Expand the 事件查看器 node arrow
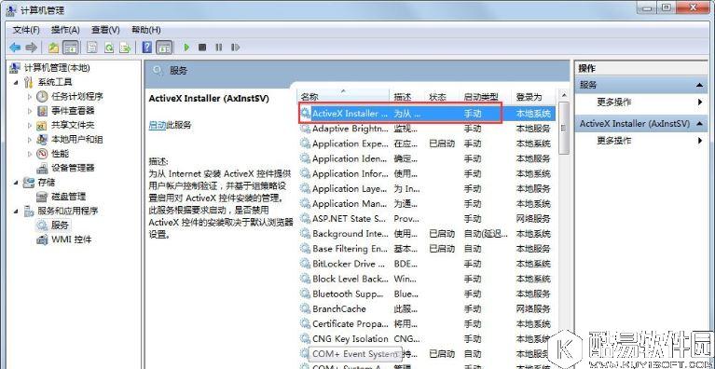The width and height of the screenshot is (715, 369). (x=30, y=111)
